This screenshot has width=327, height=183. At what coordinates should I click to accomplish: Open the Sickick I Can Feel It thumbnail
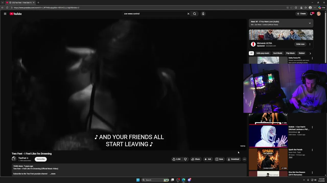(x=268, y=136)
